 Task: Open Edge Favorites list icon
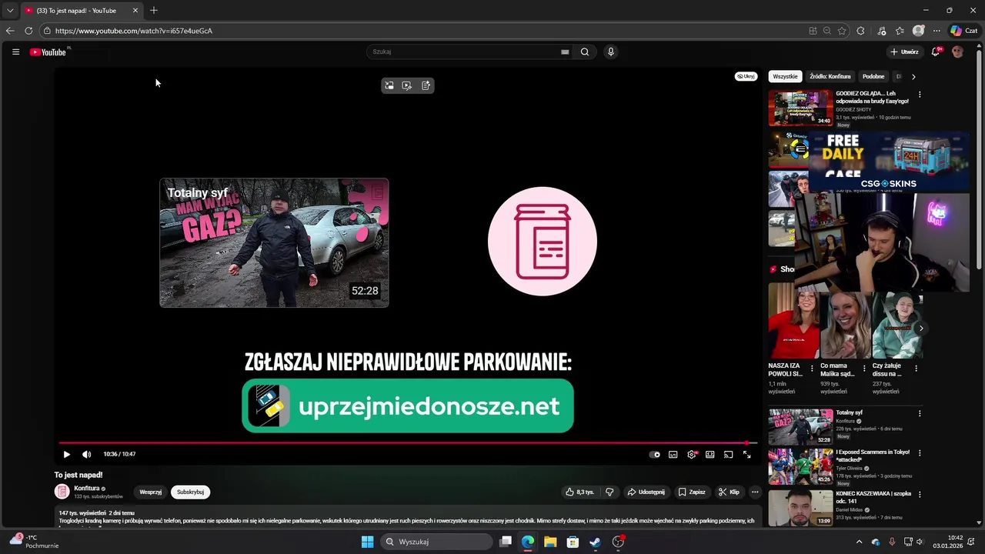pyautogui.click(x=900, y=31)
